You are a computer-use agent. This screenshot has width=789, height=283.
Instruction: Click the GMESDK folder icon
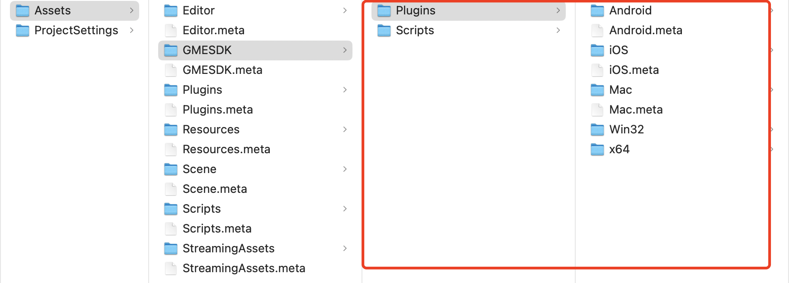click(x=171, y=50)
